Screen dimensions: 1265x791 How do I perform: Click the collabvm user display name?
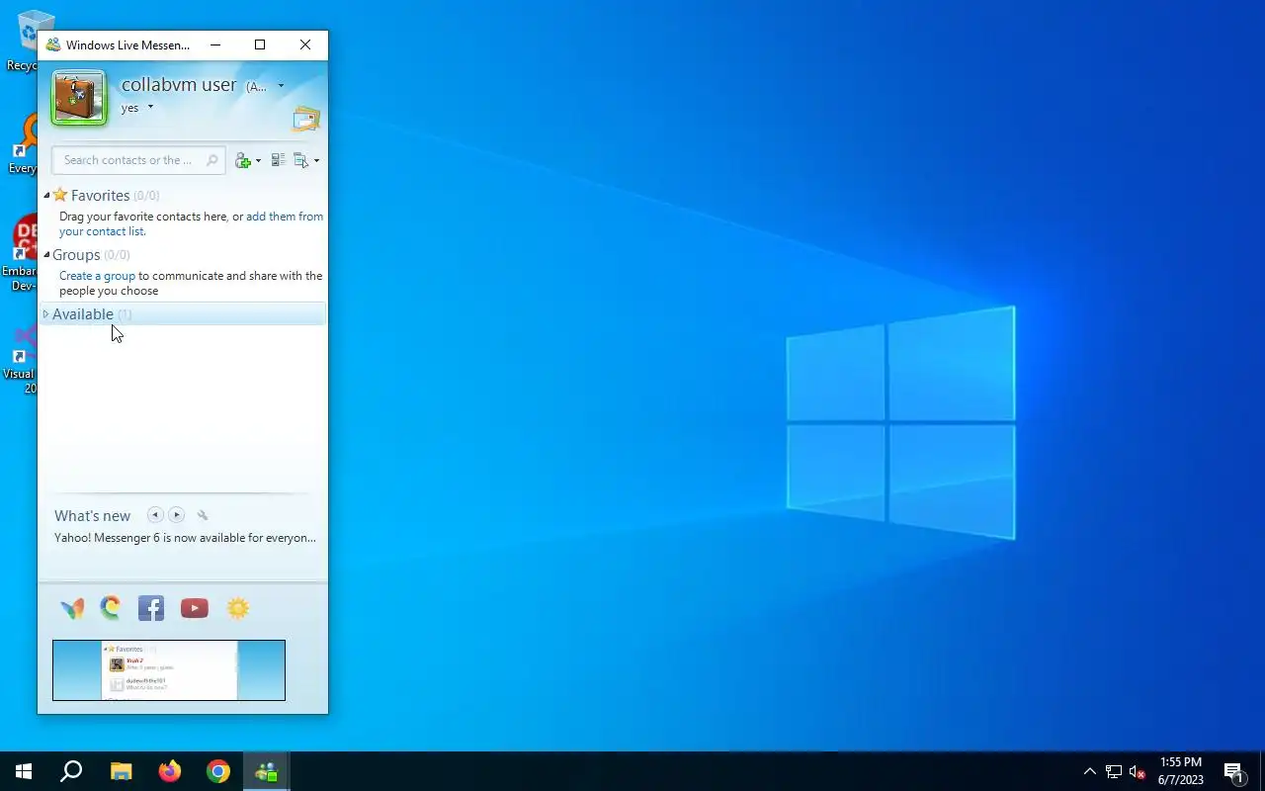pos(179,85)
